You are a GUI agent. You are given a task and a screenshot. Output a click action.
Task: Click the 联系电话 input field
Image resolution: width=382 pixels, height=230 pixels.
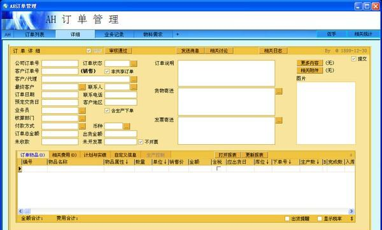[x=121, y=95]
